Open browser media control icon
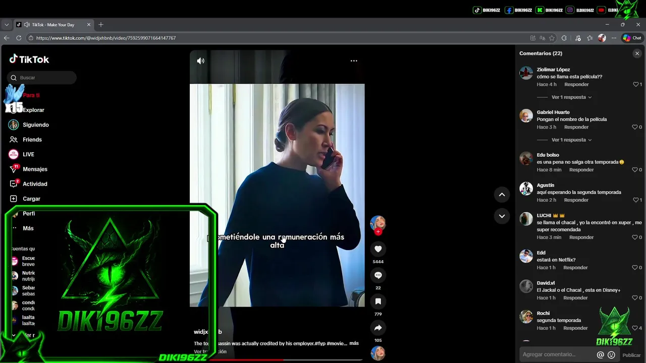This screenshot has height=363, width=646. click(578, 38)
